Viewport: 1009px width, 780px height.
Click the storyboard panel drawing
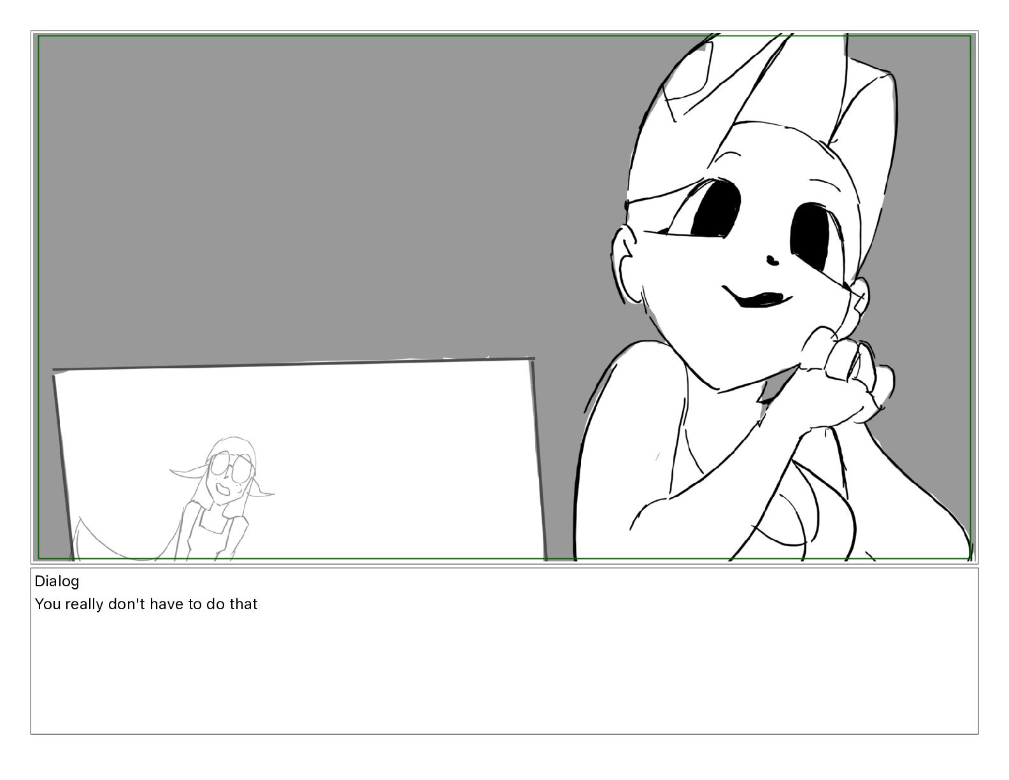pyautogui.click(x=504, y=297)
